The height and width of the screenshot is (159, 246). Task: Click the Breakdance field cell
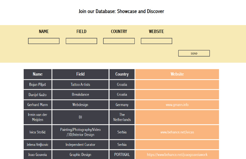pos(80,94)
